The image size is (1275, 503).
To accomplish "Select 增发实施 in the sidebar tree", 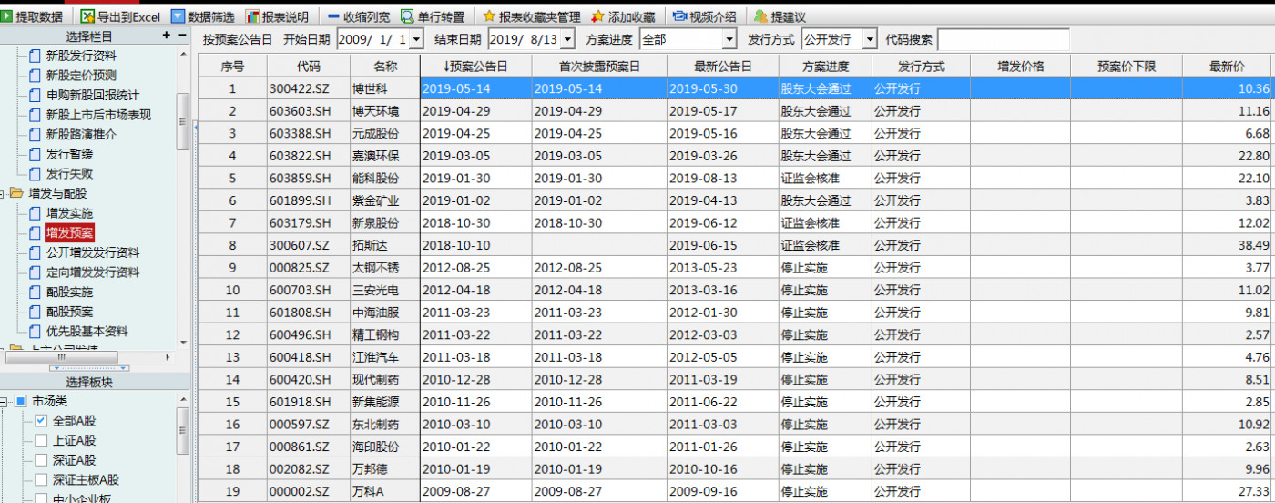I will pos(69,213).
